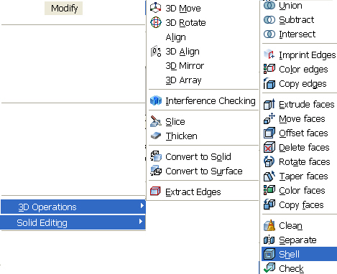Expand the 3D Operations submenu arrow
The image size is (337, 274).
pyautogui.click(x=142, y=206)
